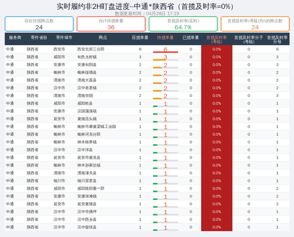
Task: Click the red progress bar in 西安北郊三分部 row
Action: click(165, 52)
